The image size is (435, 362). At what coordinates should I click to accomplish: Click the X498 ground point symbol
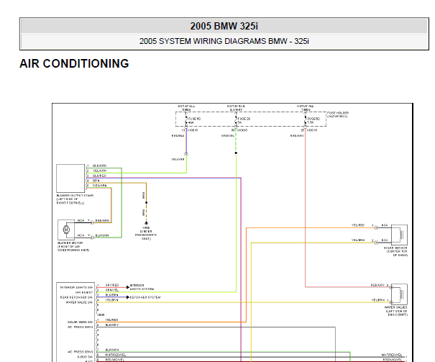tap(146, 223)
